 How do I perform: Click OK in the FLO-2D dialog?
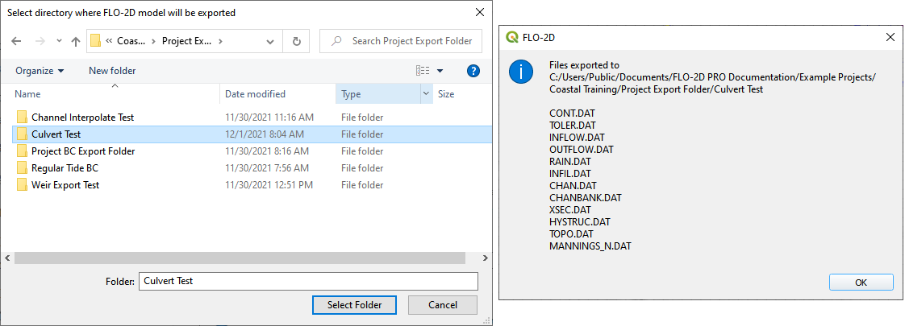(861, 283)
